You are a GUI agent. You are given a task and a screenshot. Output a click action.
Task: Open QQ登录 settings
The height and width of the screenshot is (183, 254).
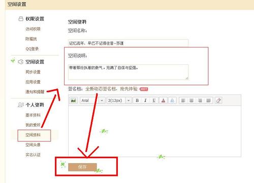point(32,49)
